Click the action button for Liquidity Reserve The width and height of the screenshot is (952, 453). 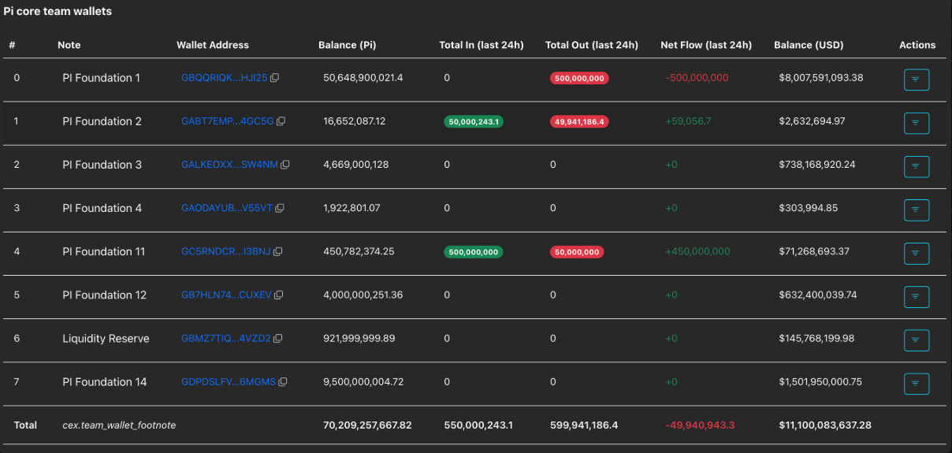916,340
